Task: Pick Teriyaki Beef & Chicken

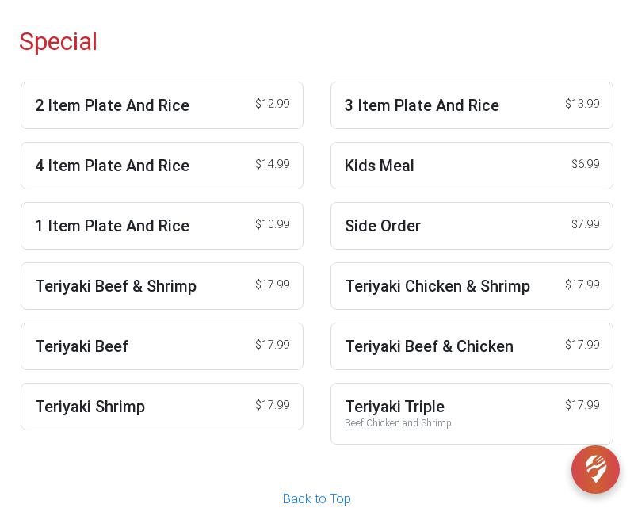Action: (x=472, y=346)
